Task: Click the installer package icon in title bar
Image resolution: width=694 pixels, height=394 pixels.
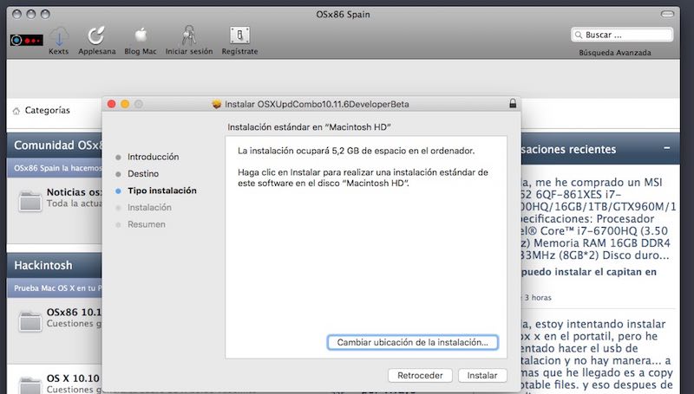Action: point(216,104)
